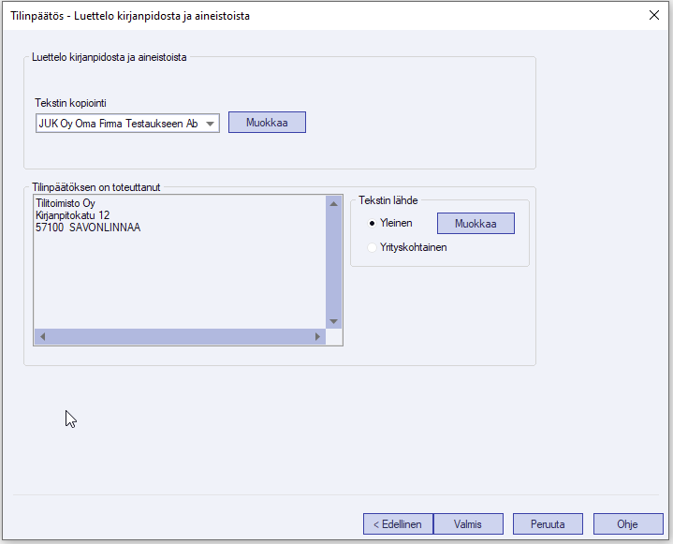Open help with the Ohje button

pyautogui.click(x=627, y=524)
